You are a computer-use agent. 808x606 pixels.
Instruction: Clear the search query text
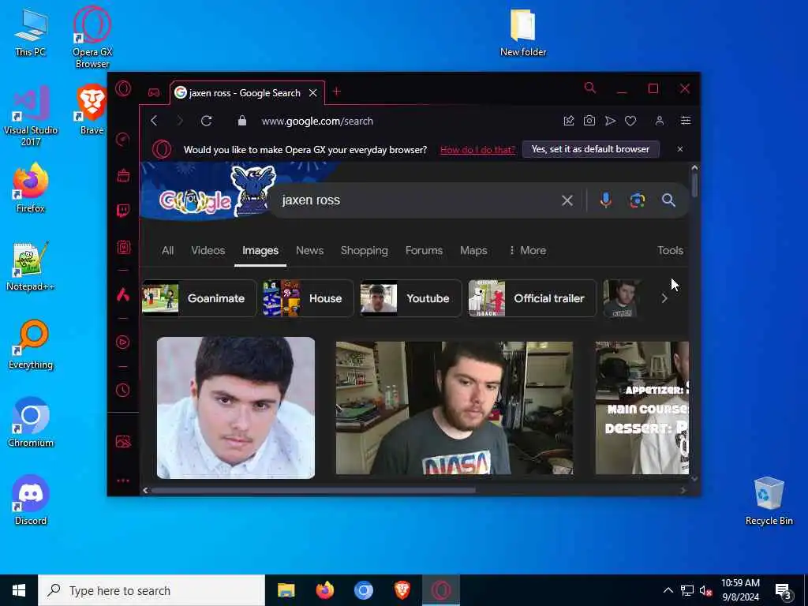567,200
